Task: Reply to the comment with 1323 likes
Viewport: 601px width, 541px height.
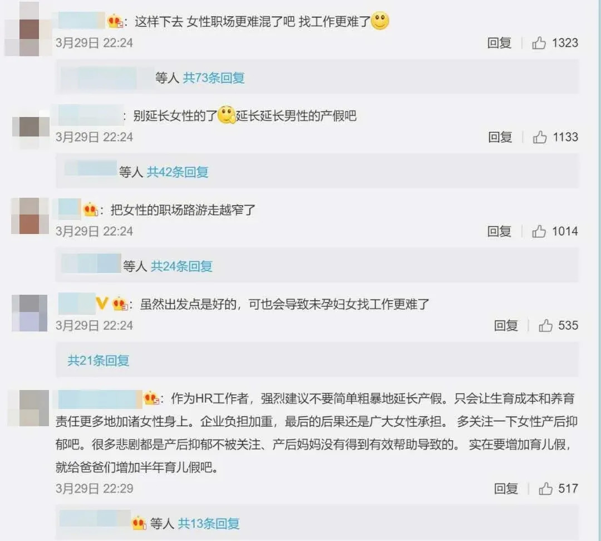Action: (499, 43)
